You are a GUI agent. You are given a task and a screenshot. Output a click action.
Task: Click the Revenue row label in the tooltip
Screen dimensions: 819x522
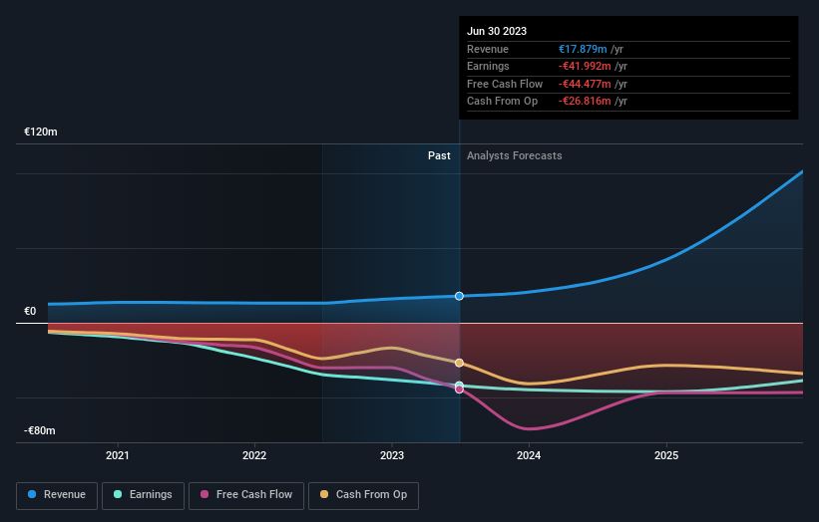pos(488,49)
